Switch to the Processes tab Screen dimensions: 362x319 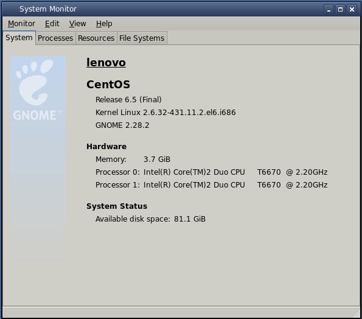coord(55,38)
